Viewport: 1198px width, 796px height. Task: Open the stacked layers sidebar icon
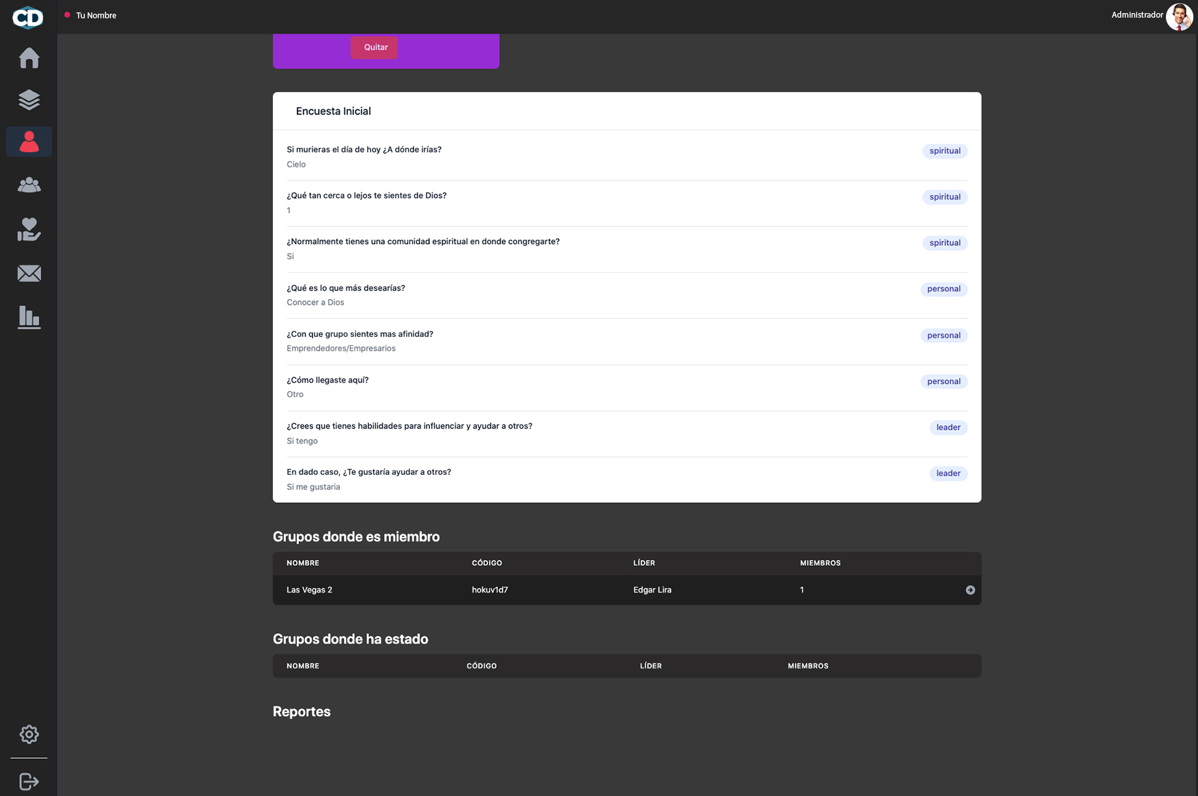pyautogui.click(x=29, y=100)
